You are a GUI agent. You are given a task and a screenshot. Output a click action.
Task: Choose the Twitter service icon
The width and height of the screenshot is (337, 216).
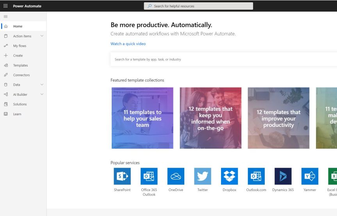coord(203,176)
